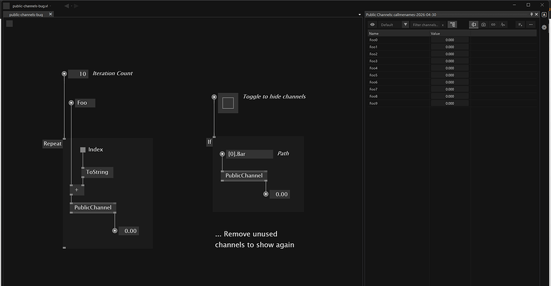
Task: Click the curve-plus icon in channels toolbar
Action: tap(503, 25)
